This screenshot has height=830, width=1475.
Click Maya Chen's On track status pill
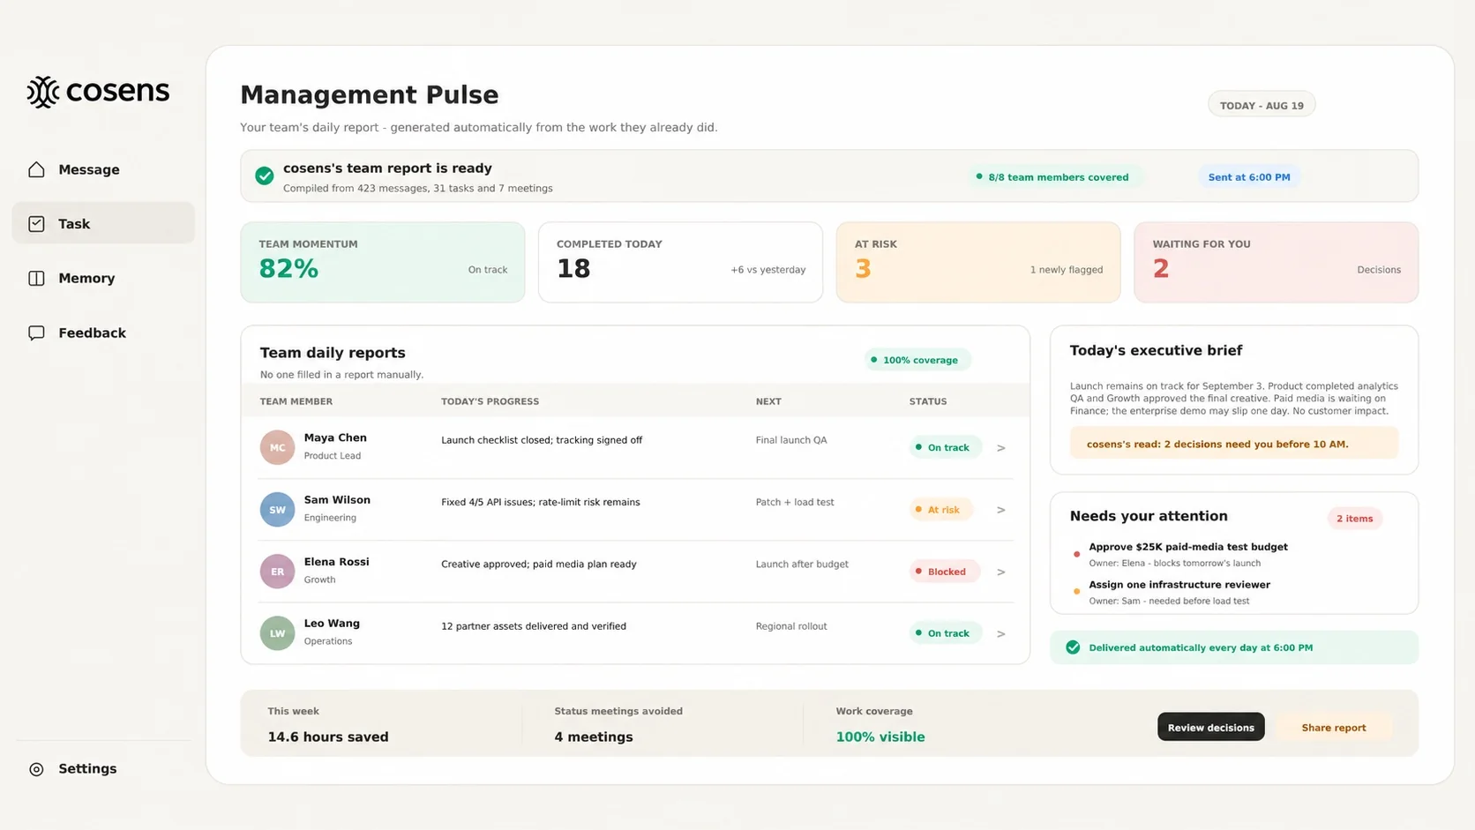(x=946, y=447)
